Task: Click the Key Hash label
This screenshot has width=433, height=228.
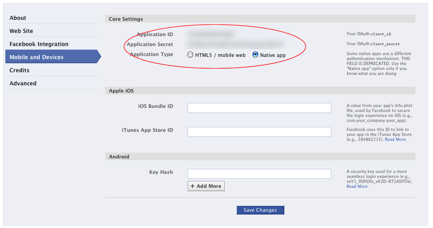Action: pos(161,172)
